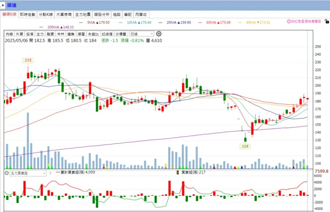The image size is (330, 212).
Task: Open the 主力買賣超 indicator dropdown
Action: [x=28, y=173]
